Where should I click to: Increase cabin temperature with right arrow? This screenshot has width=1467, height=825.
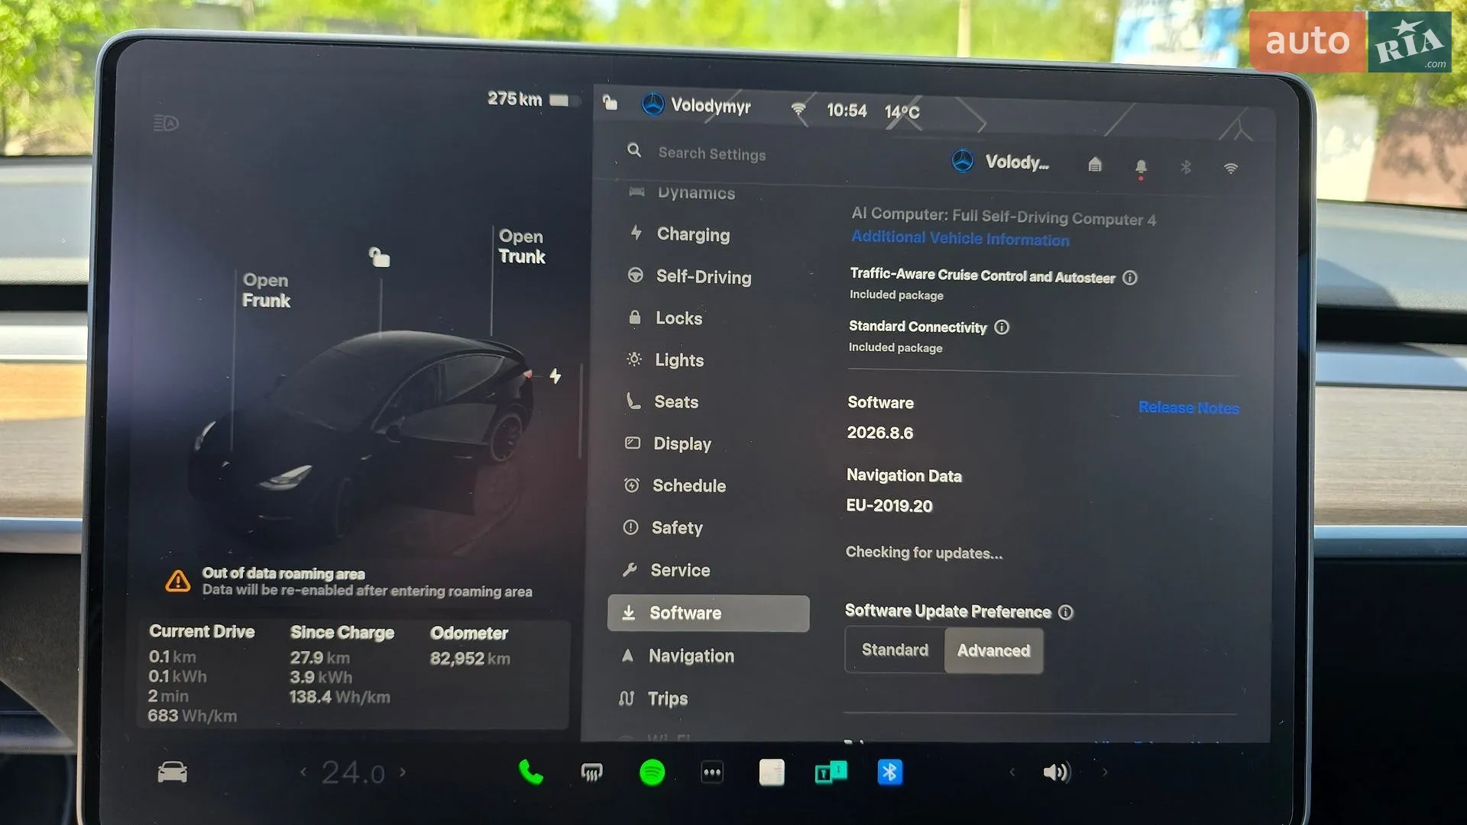point(403,772)
